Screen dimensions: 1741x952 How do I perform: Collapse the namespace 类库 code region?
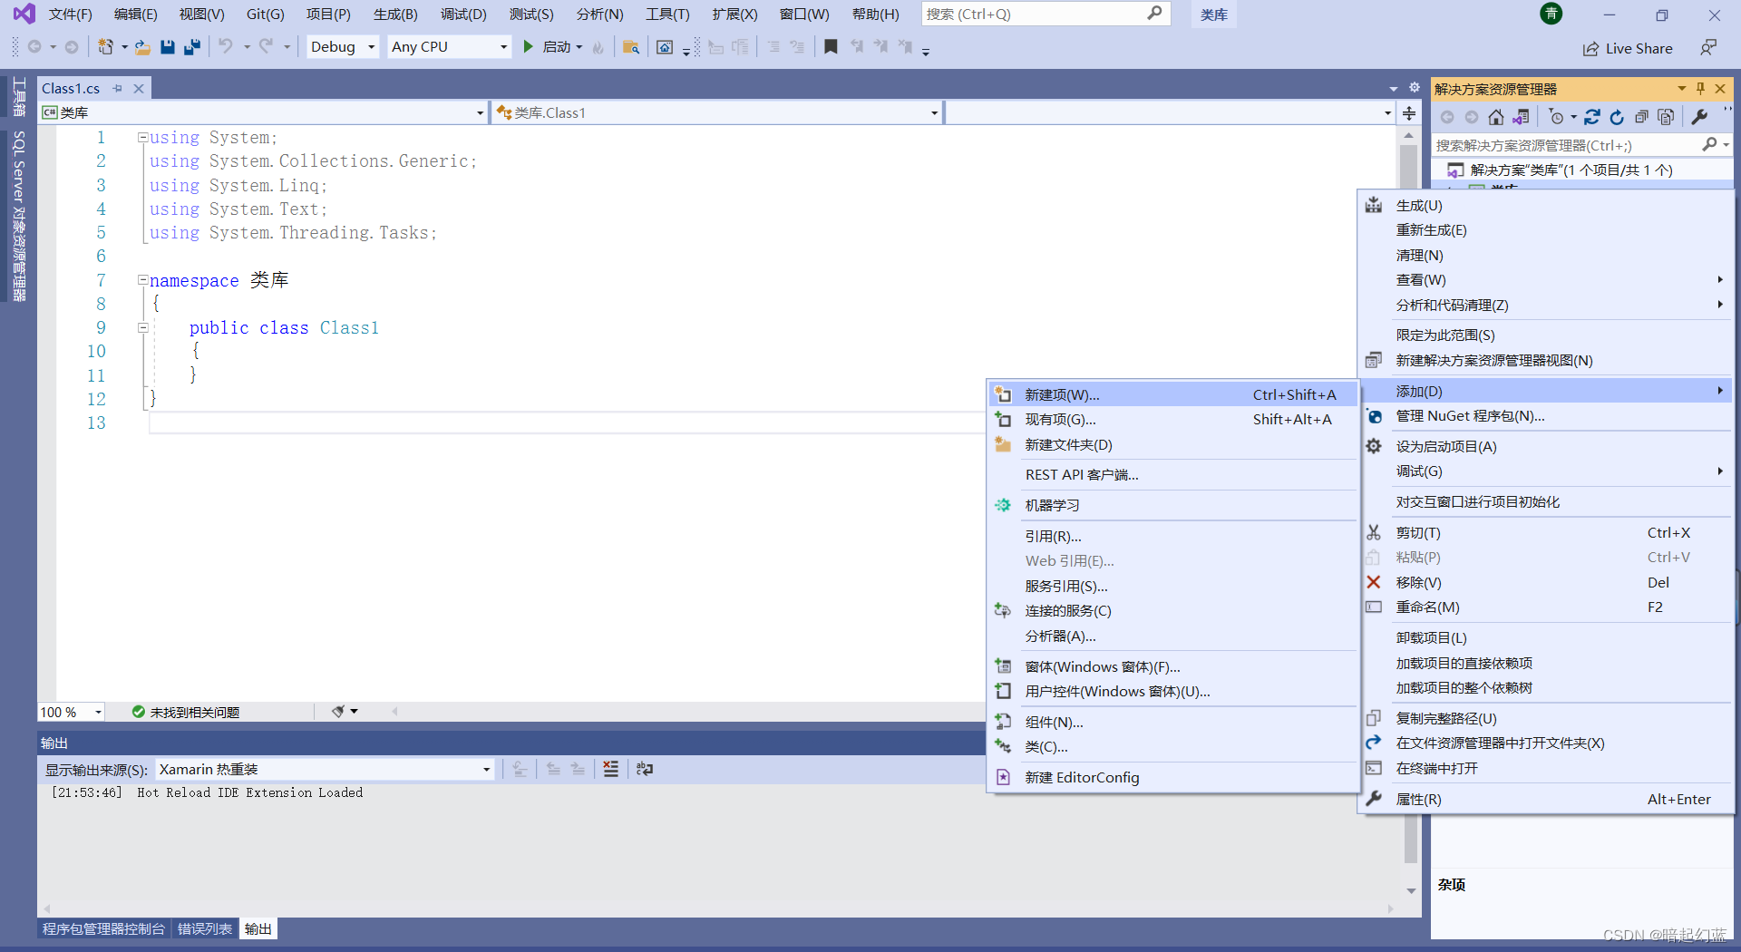pos(142,279)
